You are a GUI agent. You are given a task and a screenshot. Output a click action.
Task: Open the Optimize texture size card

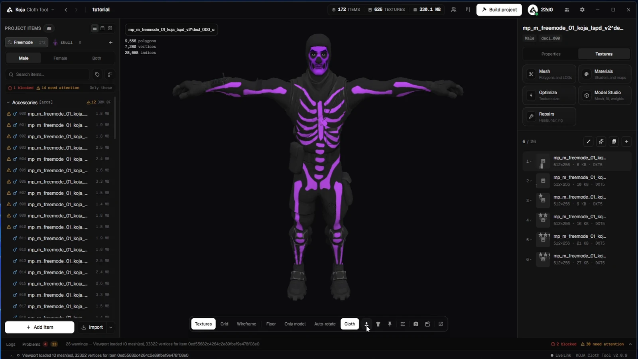(x=549, y=95)
